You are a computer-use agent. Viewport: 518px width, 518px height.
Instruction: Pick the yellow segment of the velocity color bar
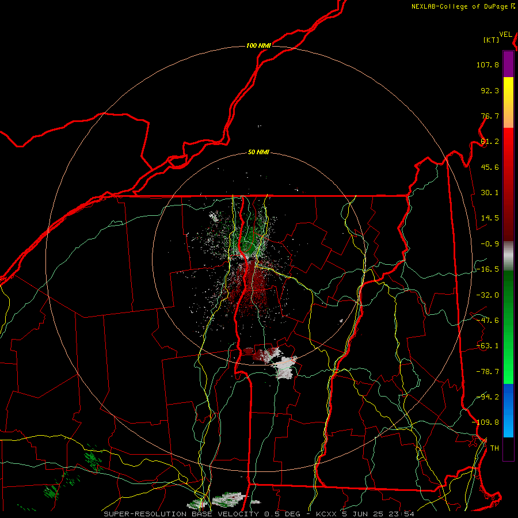[508, 89]
